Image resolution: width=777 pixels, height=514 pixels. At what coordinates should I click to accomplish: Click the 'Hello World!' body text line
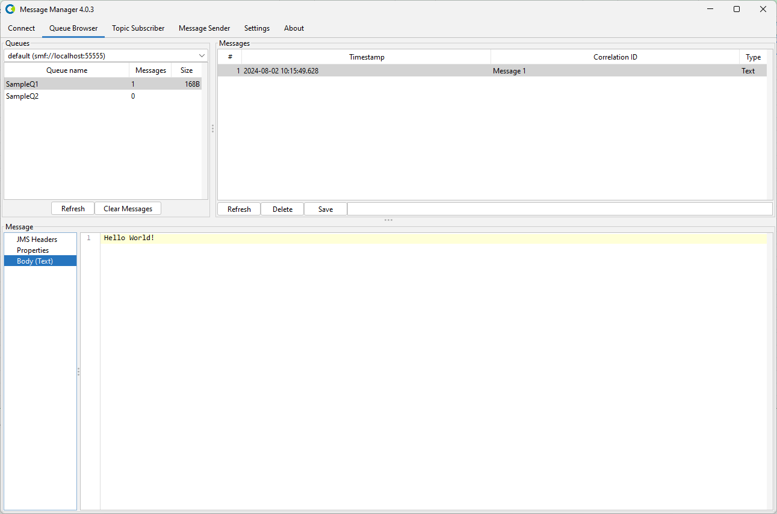433,238
